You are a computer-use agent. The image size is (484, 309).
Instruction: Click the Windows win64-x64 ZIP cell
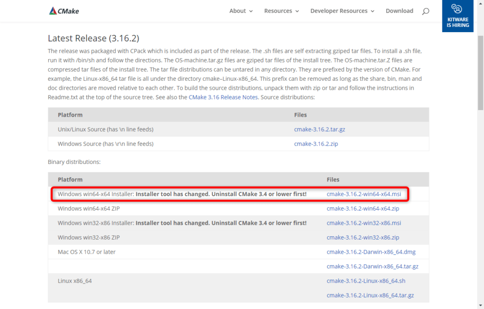point(88,209)
